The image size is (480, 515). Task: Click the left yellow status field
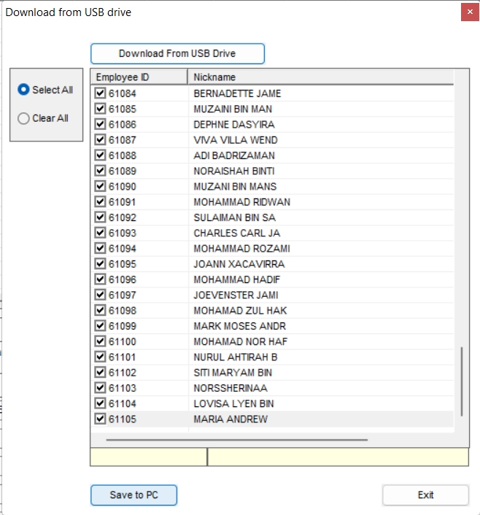[148, 457]
